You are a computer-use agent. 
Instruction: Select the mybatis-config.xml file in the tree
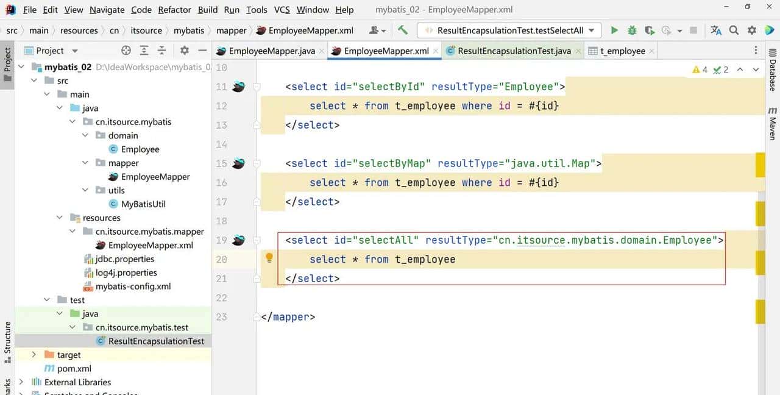(x=133, y=286)
